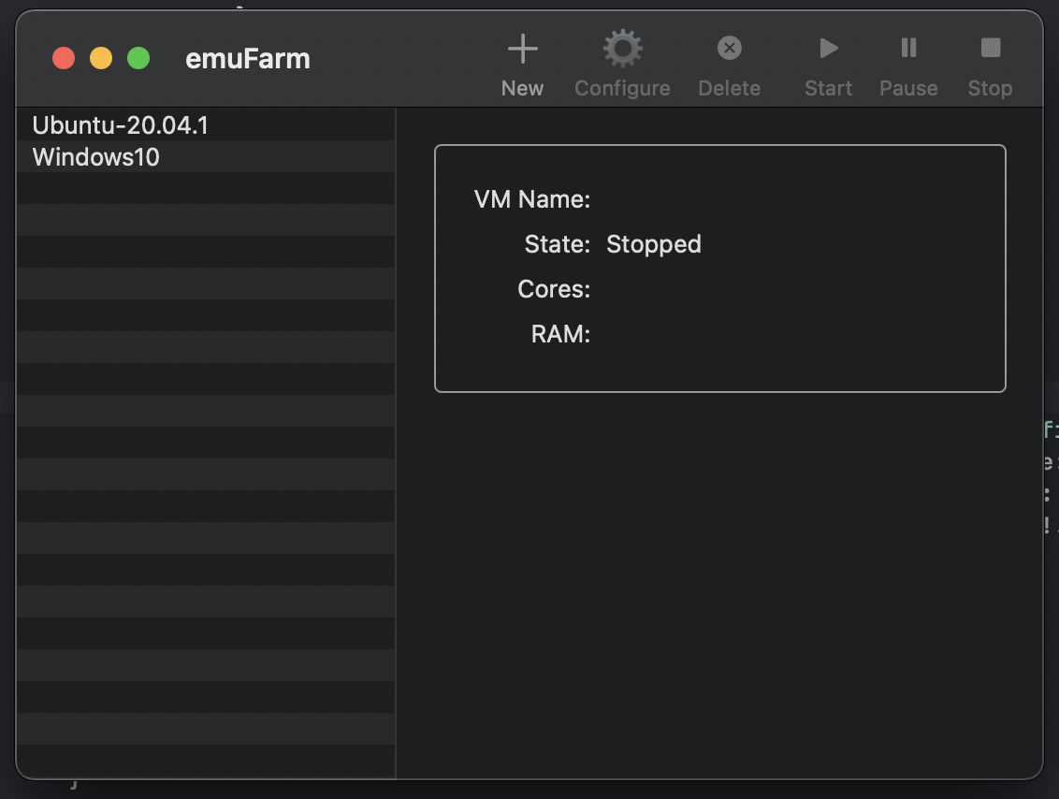Select Windows10 in the VM list

[x=206, y=156]
